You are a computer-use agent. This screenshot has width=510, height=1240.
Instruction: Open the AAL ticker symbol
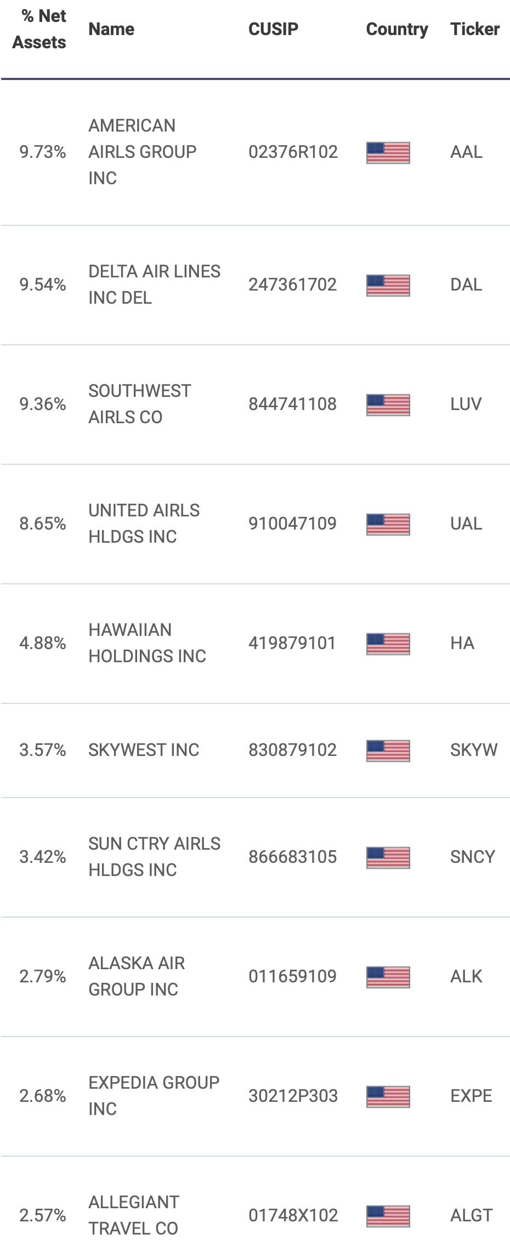466,152
